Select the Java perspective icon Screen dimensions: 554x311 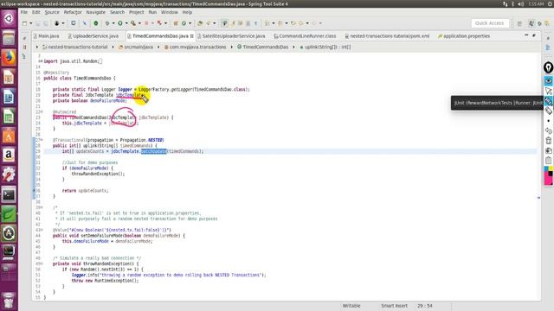[531, 23]
